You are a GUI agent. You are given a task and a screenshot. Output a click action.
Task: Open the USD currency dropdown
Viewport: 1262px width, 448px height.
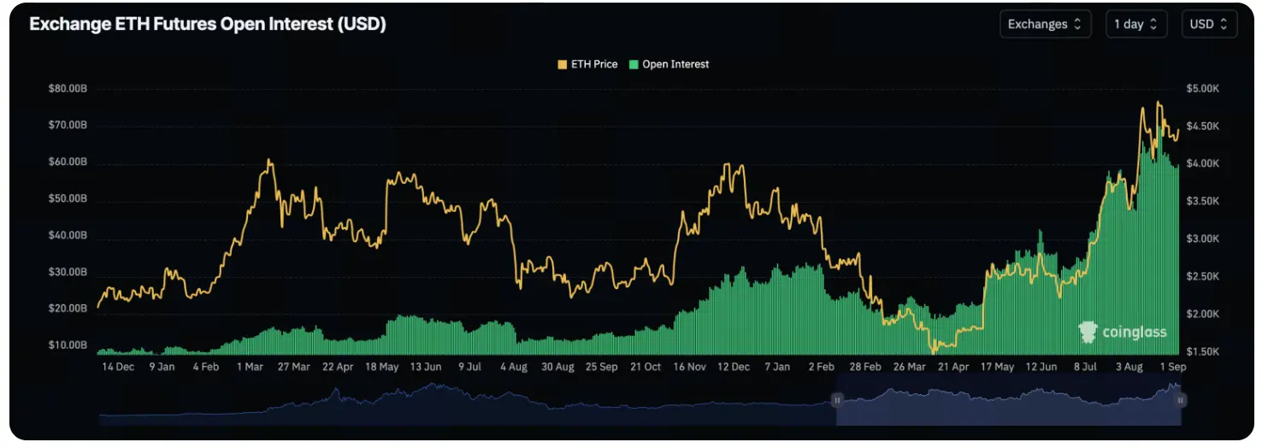[x=1209, y=24]
